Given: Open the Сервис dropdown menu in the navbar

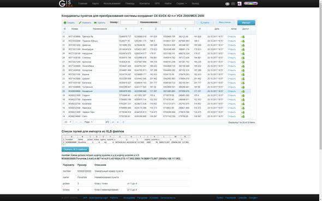Looking at the screenshot, I should [182, 3].
